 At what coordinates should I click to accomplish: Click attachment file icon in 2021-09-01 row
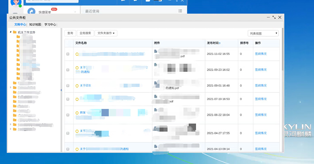click(155, 83)
